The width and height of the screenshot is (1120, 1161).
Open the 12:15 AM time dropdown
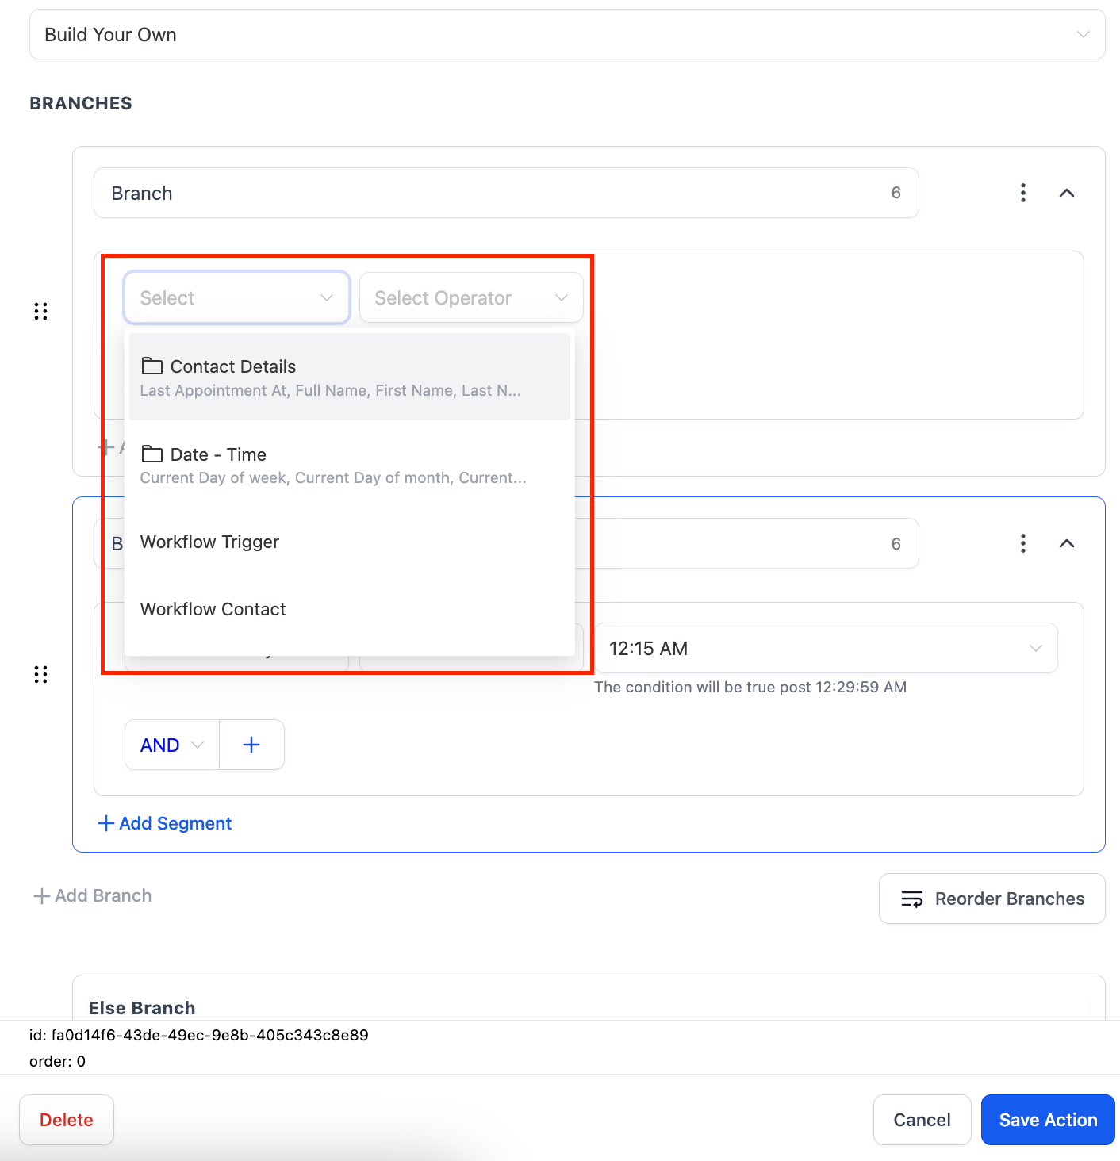pos(826,648)
